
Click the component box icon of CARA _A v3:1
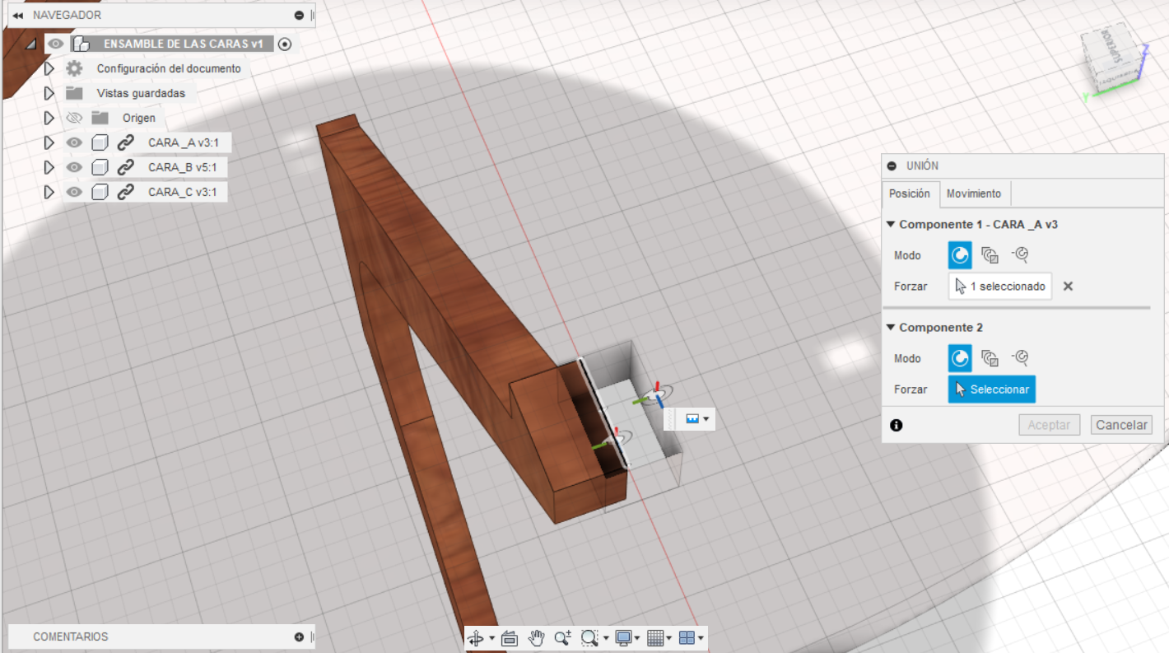coord(100,142)
